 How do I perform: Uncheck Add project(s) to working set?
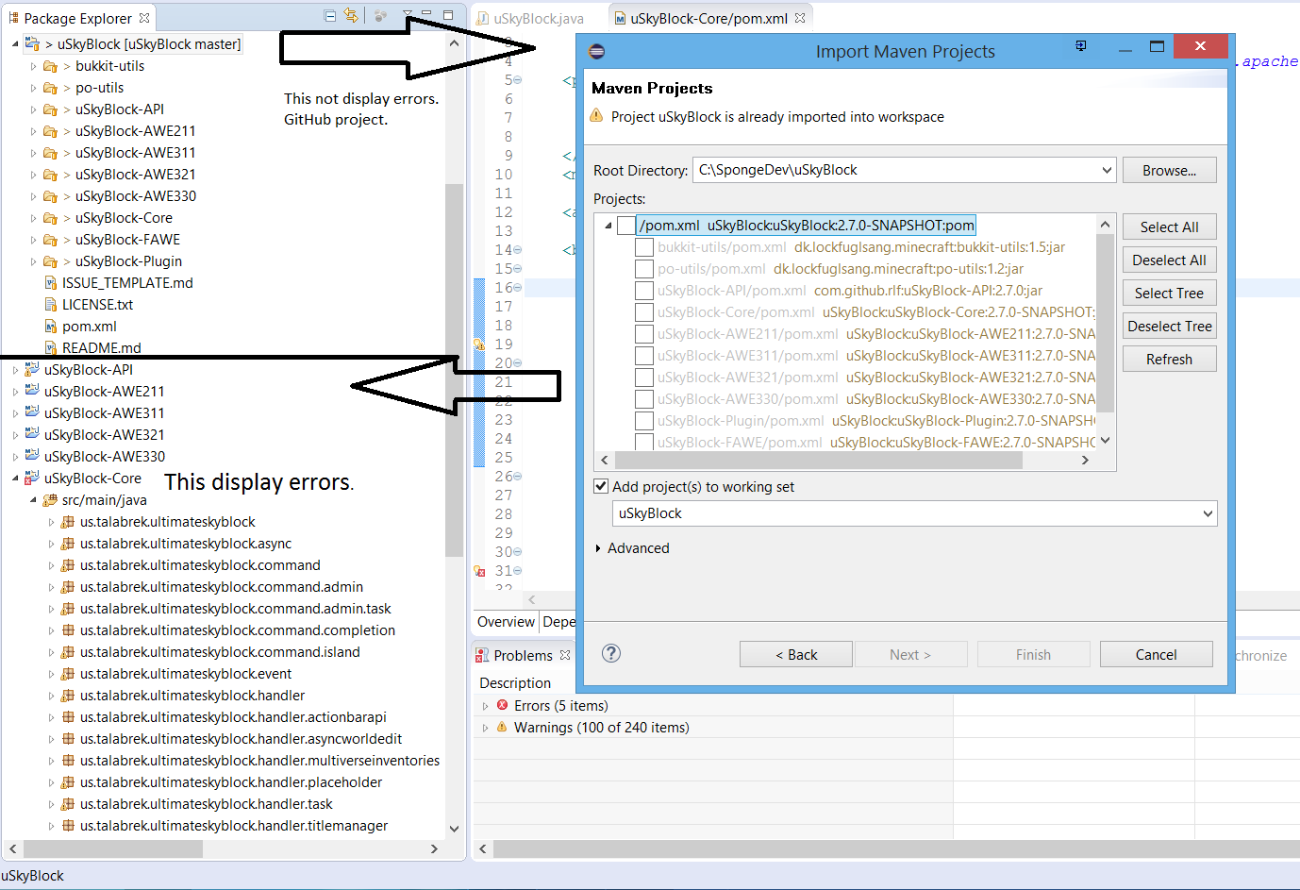[601, 486]
